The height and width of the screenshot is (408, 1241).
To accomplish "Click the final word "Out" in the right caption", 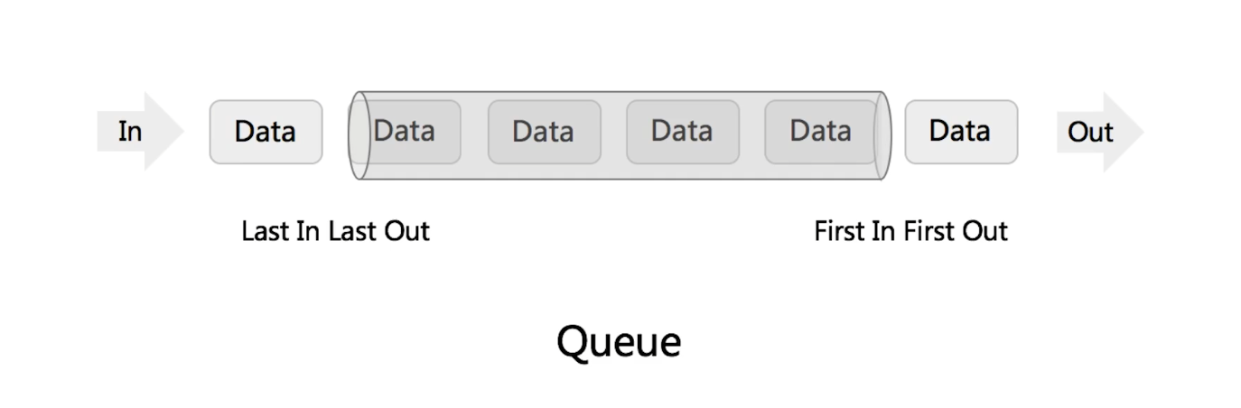I will point(986,231).
